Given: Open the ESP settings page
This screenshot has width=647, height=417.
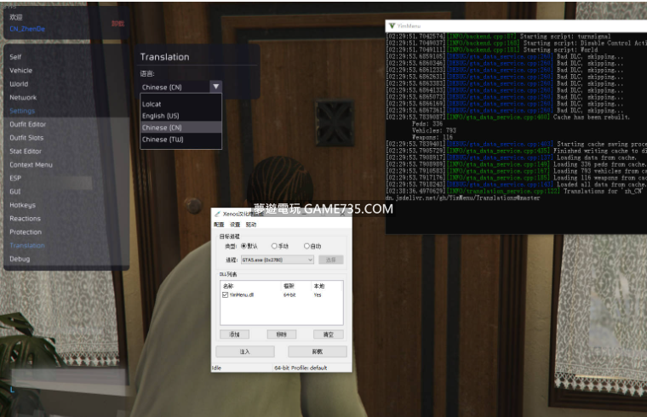Looking at the screenshot, I should click(15, 178).
